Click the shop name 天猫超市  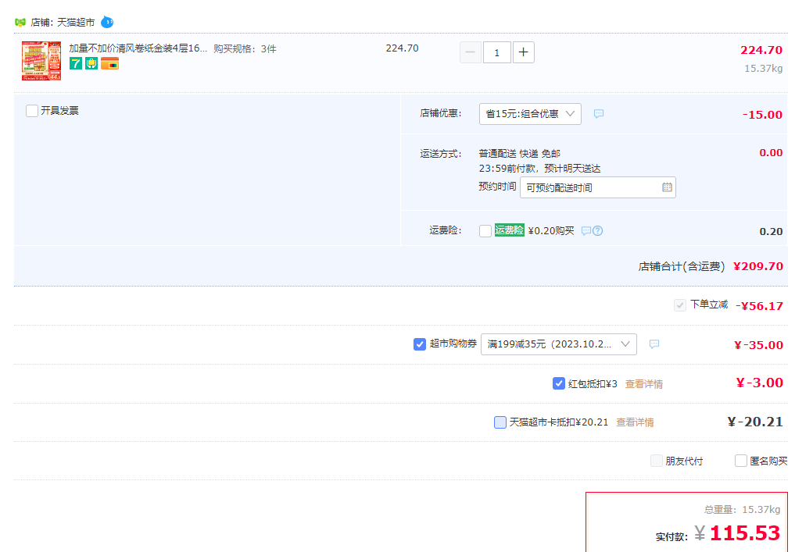pyautogui.click(x=76, y=23)
